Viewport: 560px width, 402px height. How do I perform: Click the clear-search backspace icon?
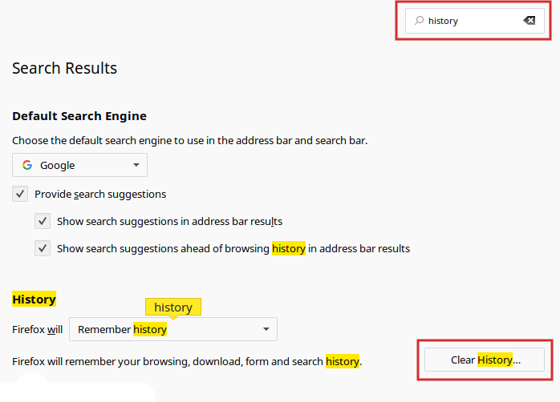pos(530,21)
